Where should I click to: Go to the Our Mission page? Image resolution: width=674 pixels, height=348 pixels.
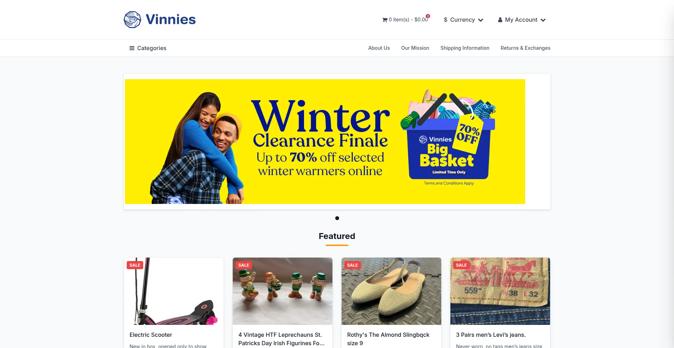click(x=415, y=48)
